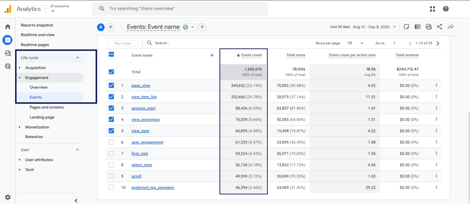Image resolution: width=470 pixels, height=204 pixels.
Task: Uncheck the page_view row checkbox
Action: 111,85
